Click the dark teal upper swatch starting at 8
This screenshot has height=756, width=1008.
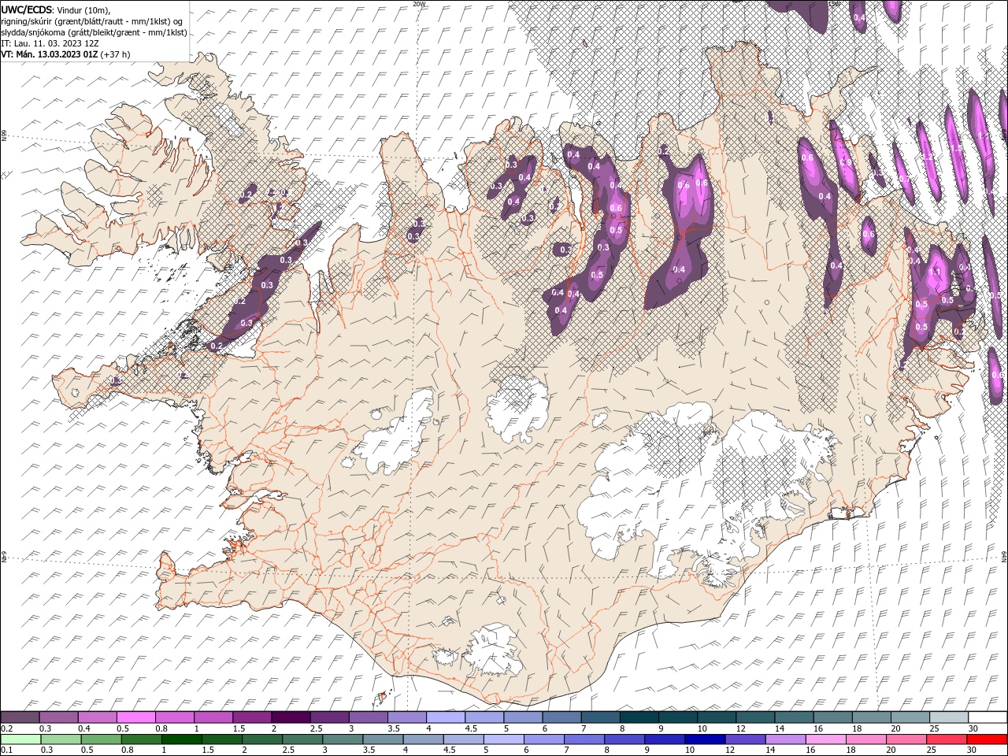tap(639, 717)
